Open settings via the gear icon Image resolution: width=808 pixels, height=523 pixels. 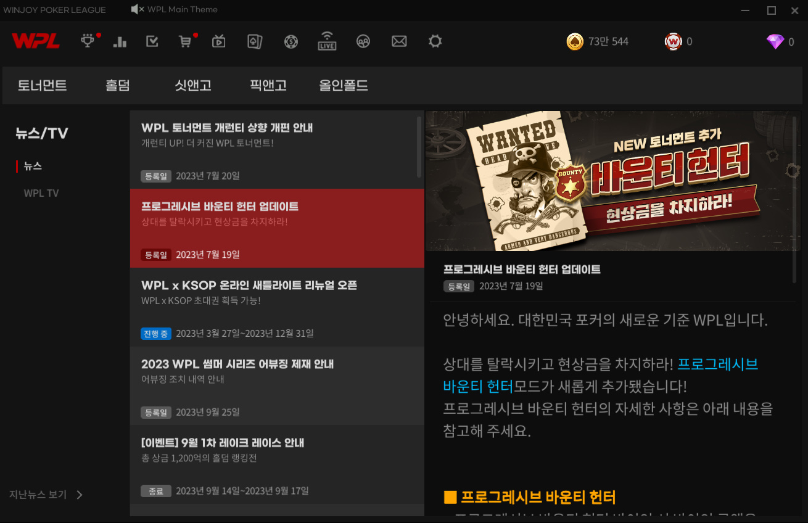(x=435, y=41)
